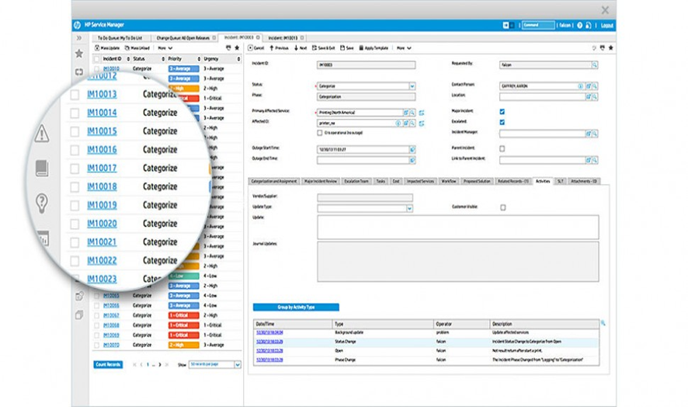Go to the Next record
The height and width of the screenshot is (407, 688).
click(x=301, y=48)
